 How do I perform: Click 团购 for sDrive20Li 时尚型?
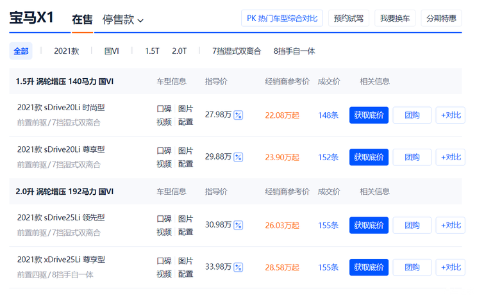tap(412, 115)
